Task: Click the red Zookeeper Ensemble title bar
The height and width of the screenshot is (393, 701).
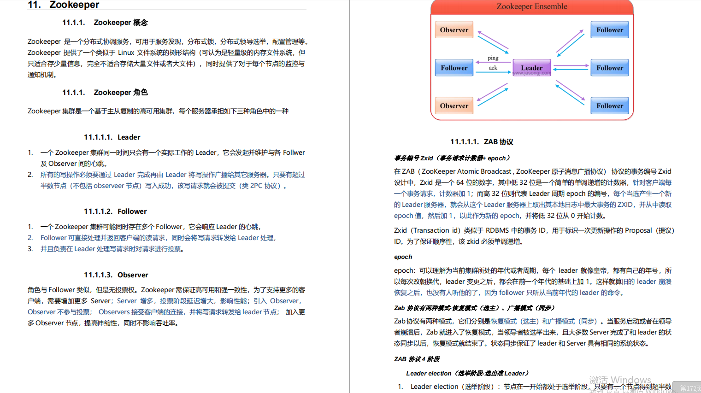Action: tap(531, 6)
